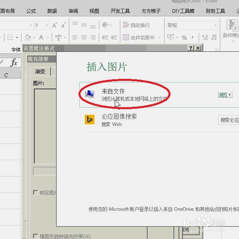Click the computer icon for 来自文件

pos(90,94)
